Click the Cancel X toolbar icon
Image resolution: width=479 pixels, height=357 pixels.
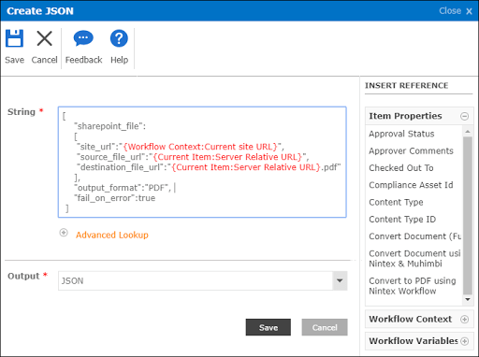[44, 38]
